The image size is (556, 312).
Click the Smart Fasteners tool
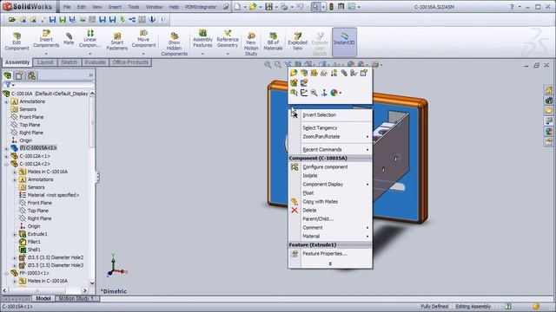(117, 42)
